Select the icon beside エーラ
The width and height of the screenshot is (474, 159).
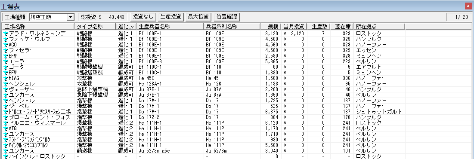click(x=6, y=61)
